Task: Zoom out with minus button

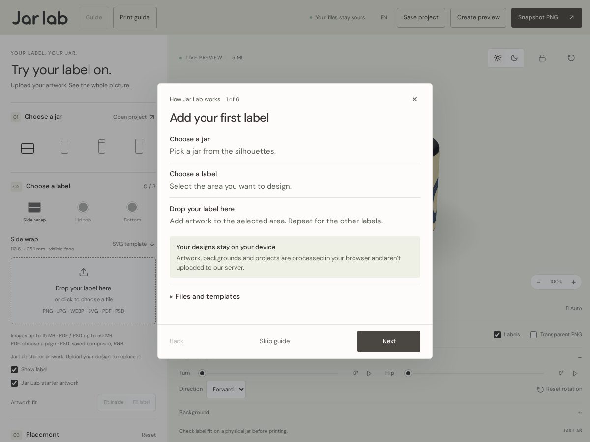Action: click(539, 282)
